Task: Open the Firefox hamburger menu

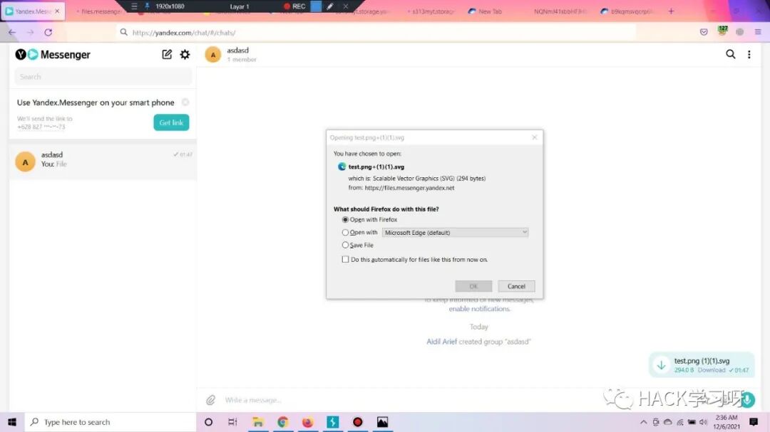Action: pos(758,32)
